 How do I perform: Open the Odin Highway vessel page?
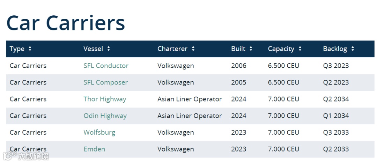[x=105, y=116]
